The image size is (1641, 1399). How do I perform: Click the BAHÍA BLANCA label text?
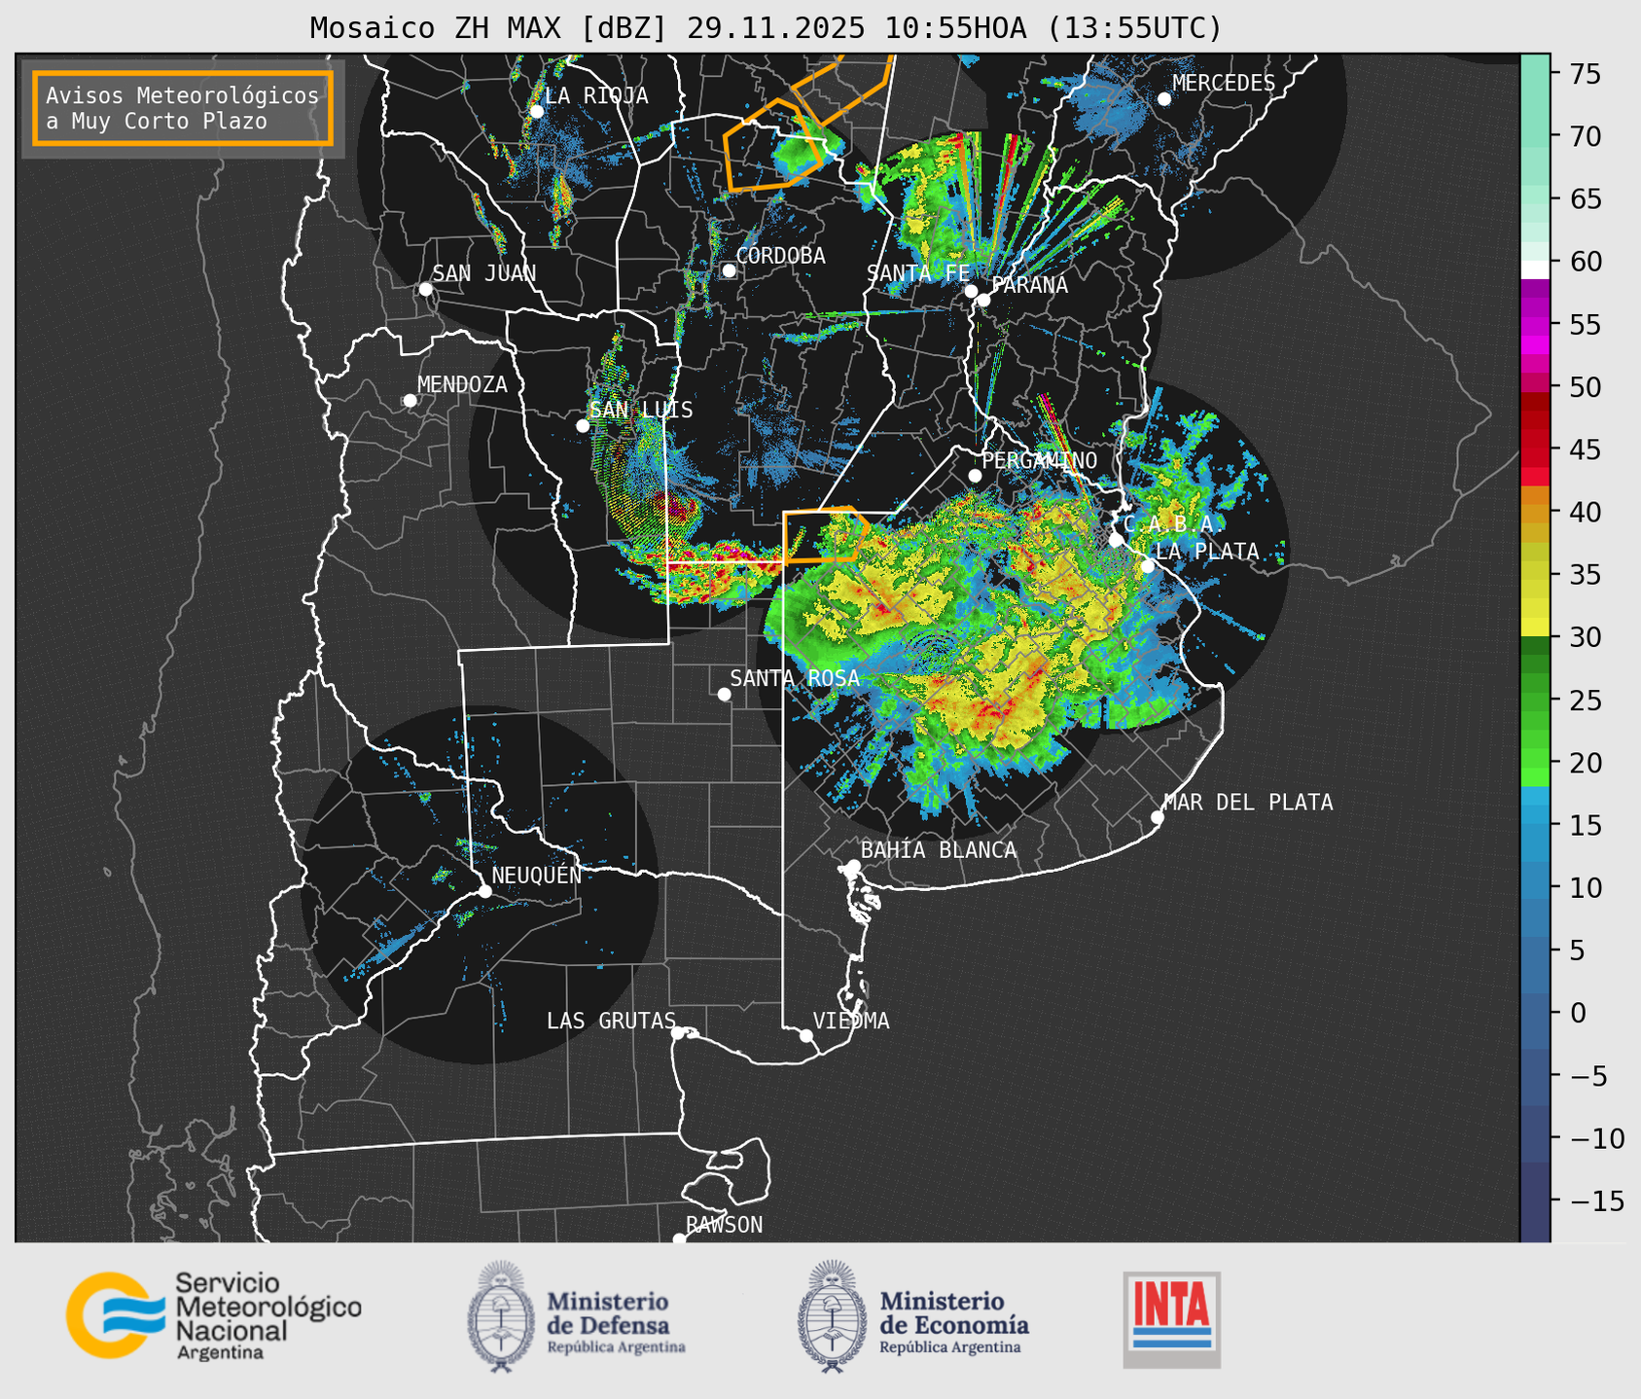(939, 850)
